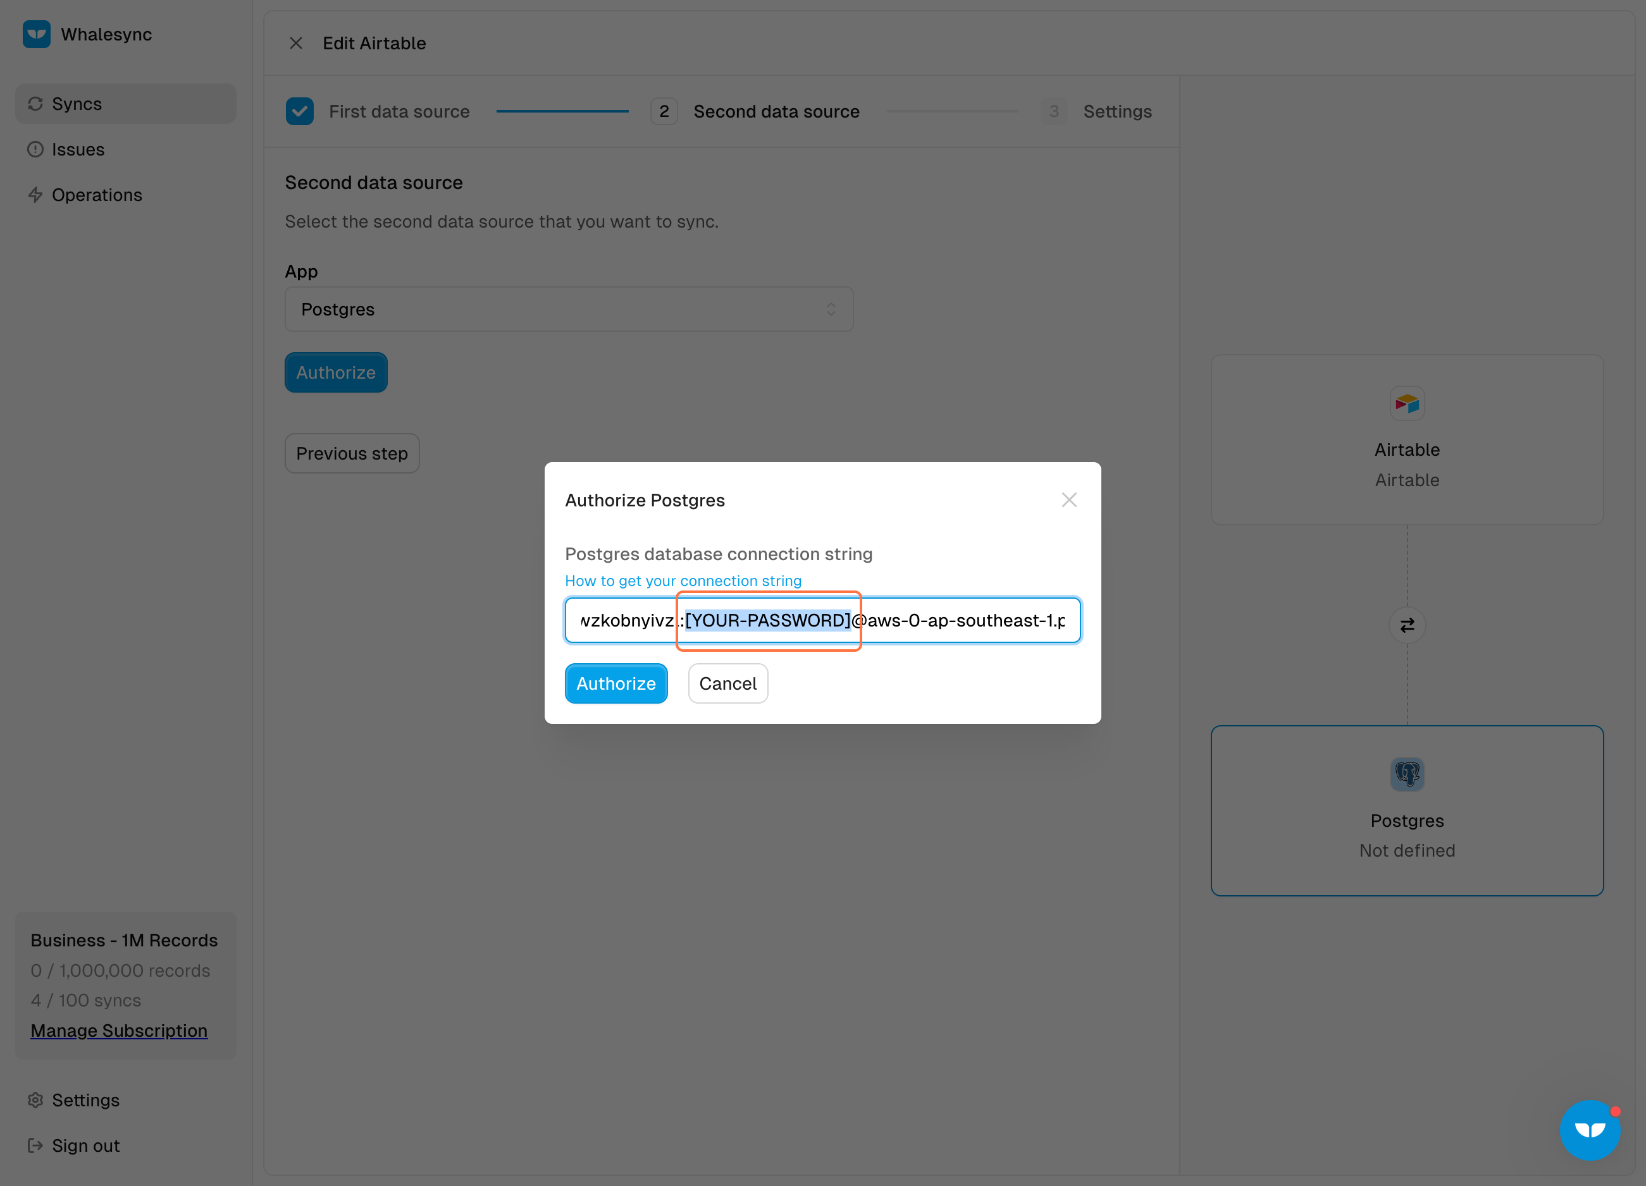Click the First data source checkmark
Viewport: 1646px width, 1186px height.
[300, 112]
